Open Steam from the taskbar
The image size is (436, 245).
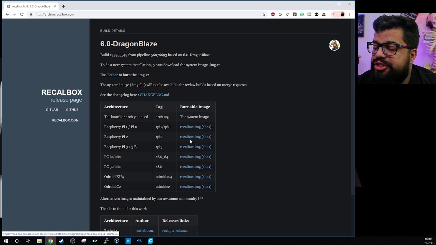(x=61, y=241)
